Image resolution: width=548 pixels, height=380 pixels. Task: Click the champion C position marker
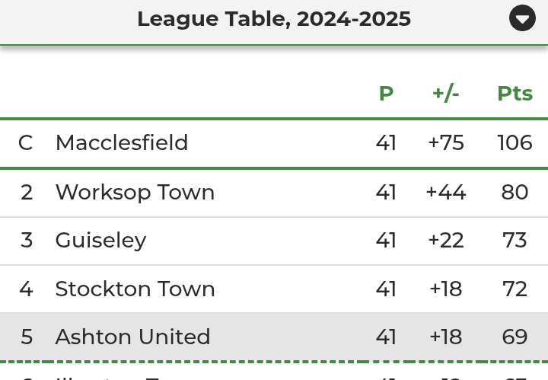click(x=26, y=142)
